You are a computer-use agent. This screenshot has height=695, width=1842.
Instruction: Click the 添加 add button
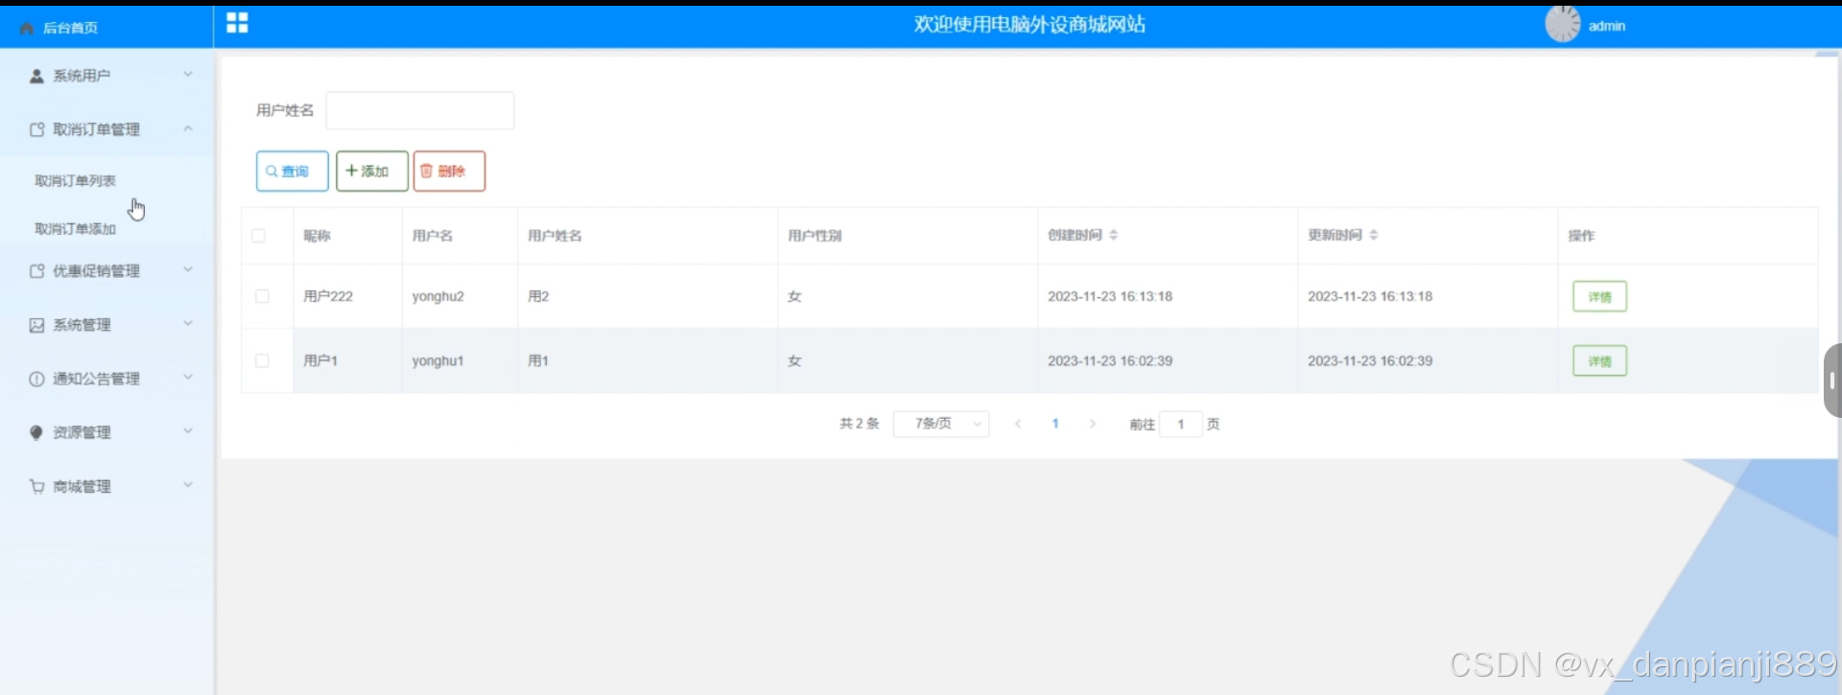click(372, 172)
